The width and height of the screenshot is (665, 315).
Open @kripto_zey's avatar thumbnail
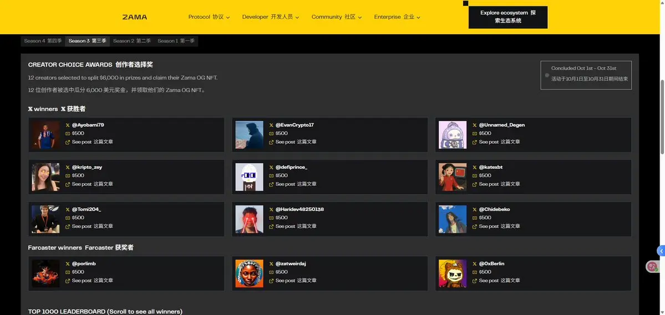[46, 177]
